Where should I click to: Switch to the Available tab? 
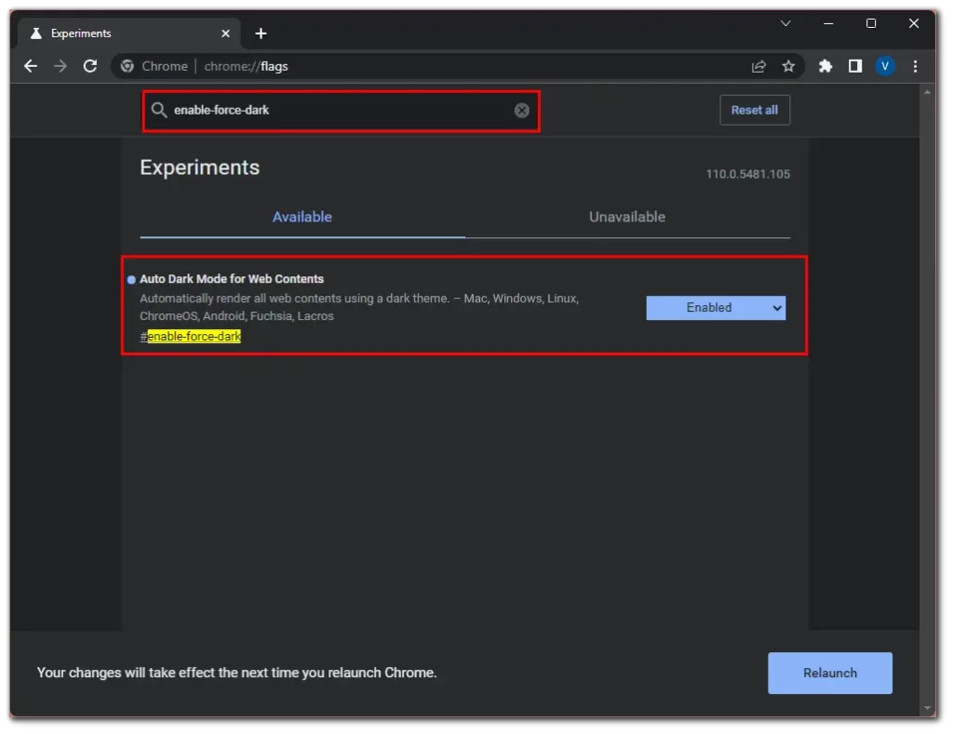tap(302, 217)
